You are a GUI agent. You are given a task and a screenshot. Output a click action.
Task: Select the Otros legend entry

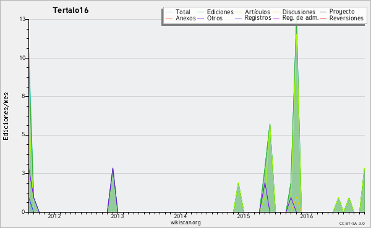pyautogui.click(x=210, y=18)
